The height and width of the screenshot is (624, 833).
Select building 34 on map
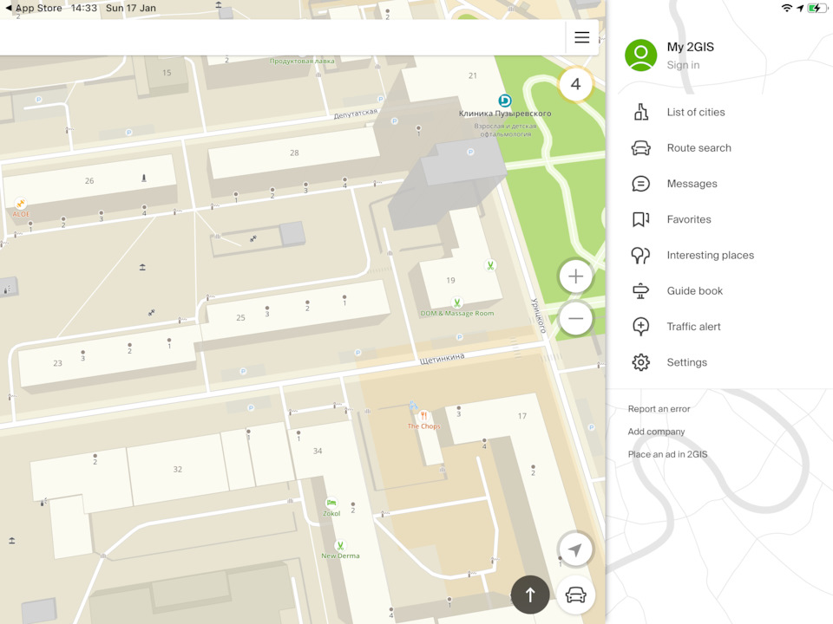318,451
